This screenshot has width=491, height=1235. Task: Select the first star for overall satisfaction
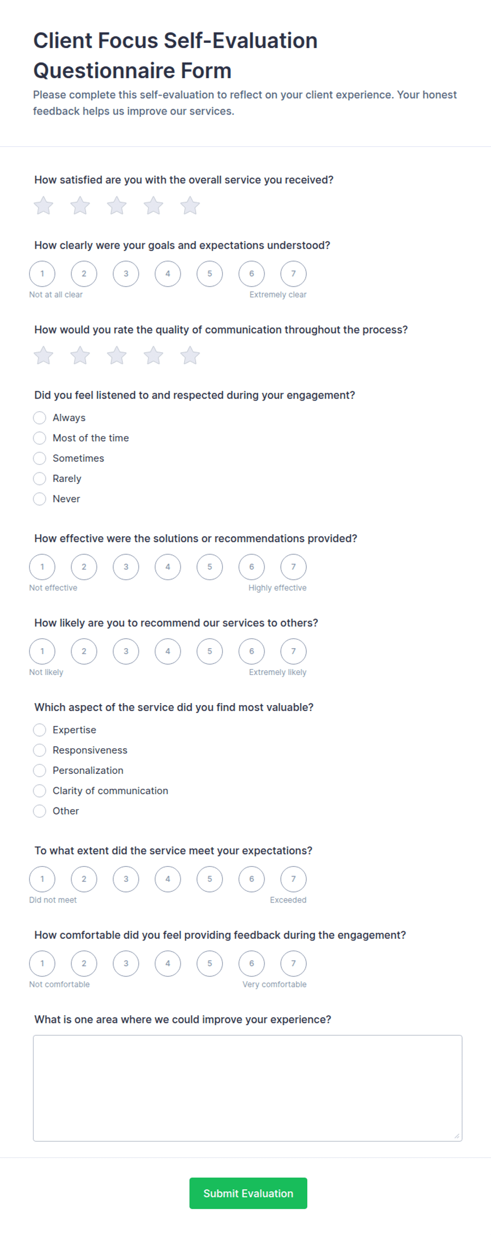43,205
